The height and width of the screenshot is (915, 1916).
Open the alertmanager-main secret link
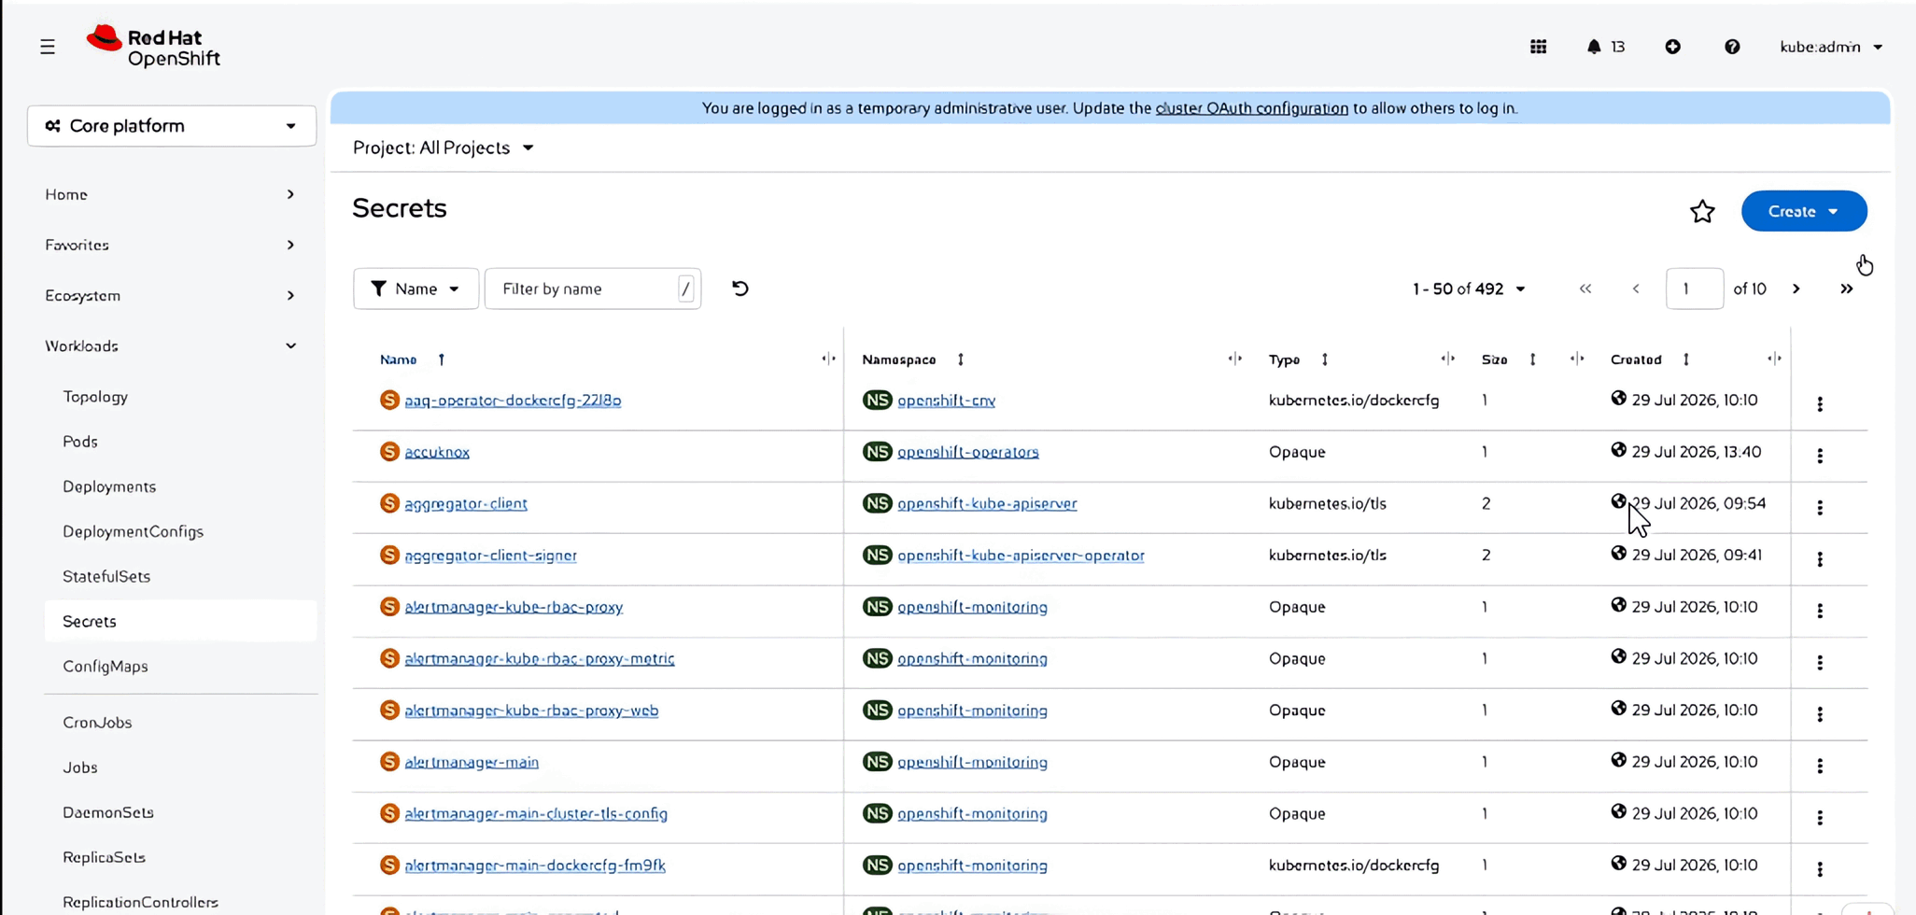click(472, 762)
